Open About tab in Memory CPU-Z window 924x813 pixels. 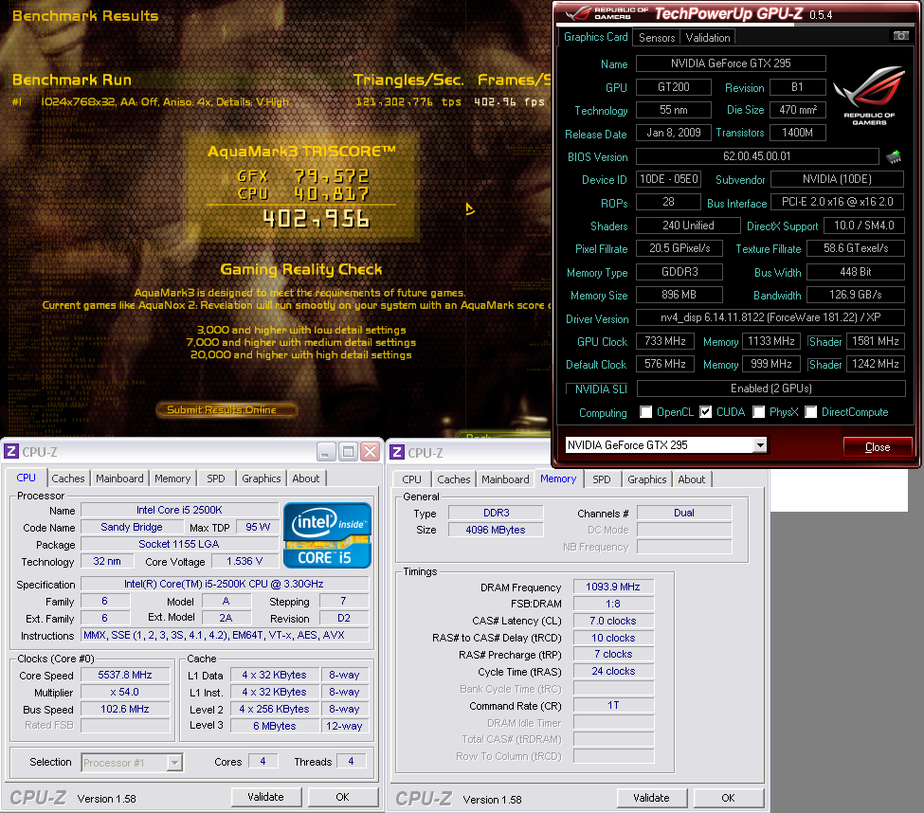click(691, 479)
